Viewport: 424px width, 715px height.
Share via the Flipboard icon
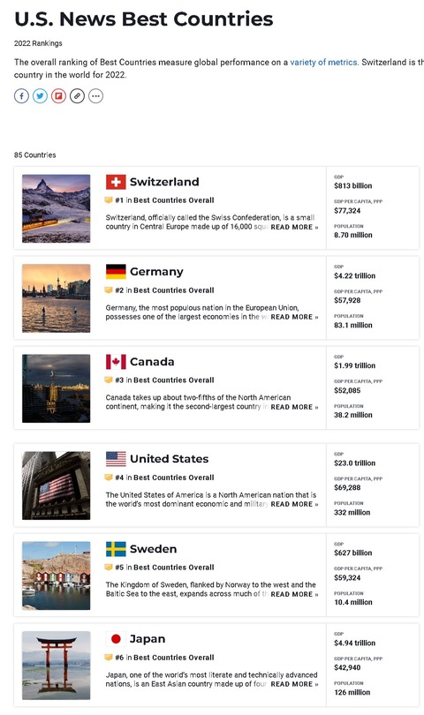coord(58,96)
